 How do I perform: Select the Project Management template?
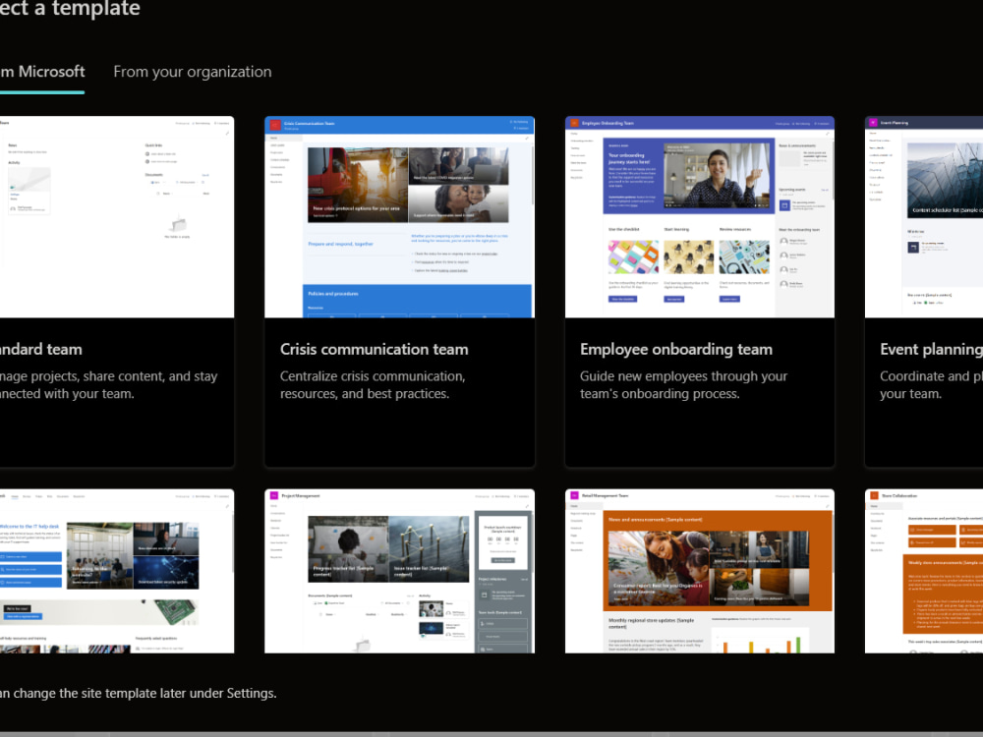[x=399, y=570]
